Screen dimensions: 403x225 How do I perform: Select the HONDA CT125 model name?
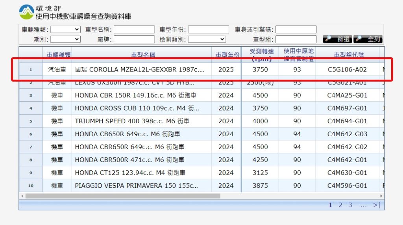pyautogui.click(x=130, y=173)
